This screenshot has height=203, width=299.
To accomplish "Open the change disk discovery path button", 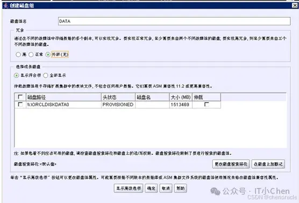I will [231, 164].
